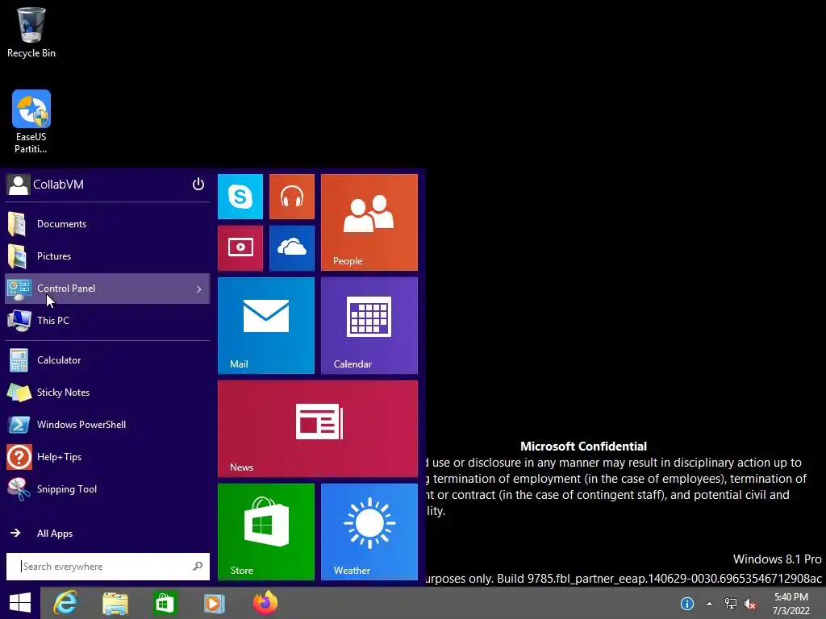Open the Mail tile
Image resolution: width=826 pixels, height=619 pixels.
coord(266,326)
